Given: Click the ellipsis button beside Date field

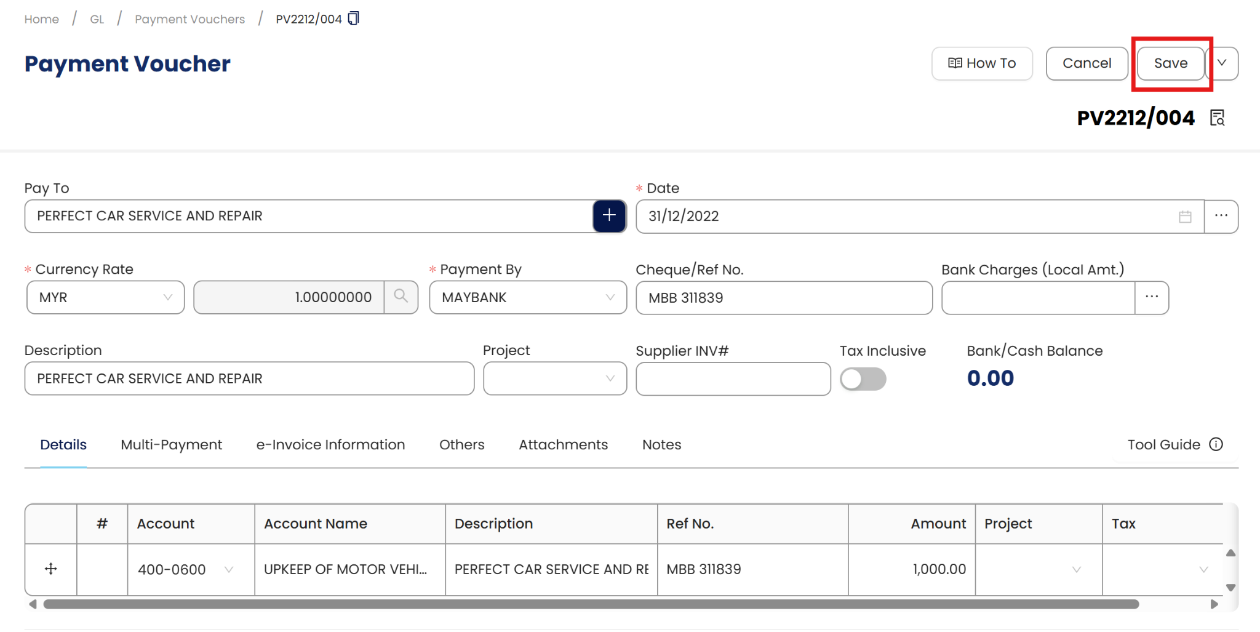Looking at the screenshot, I should [1221, 217].
